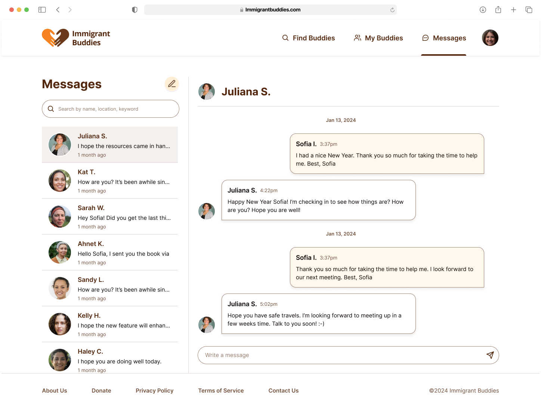Click Sarah W. profile photo in list
Viewport: 541px width, 409px height.
(60, 216)
